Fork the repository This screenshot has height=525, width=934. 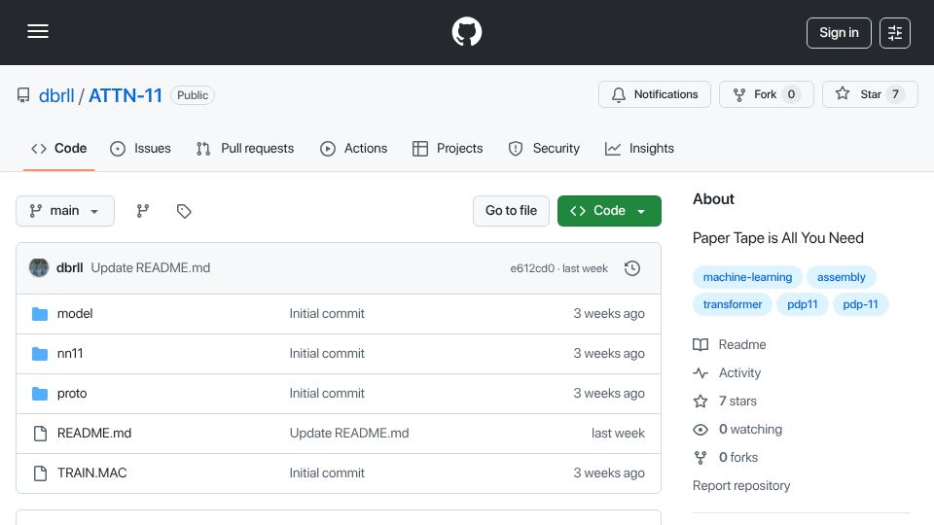pyautogui.click(x=766, y=94)
